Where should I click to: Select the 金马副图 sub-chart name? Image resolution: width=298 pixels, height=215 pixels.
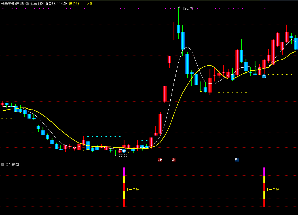tap(12, 164)
